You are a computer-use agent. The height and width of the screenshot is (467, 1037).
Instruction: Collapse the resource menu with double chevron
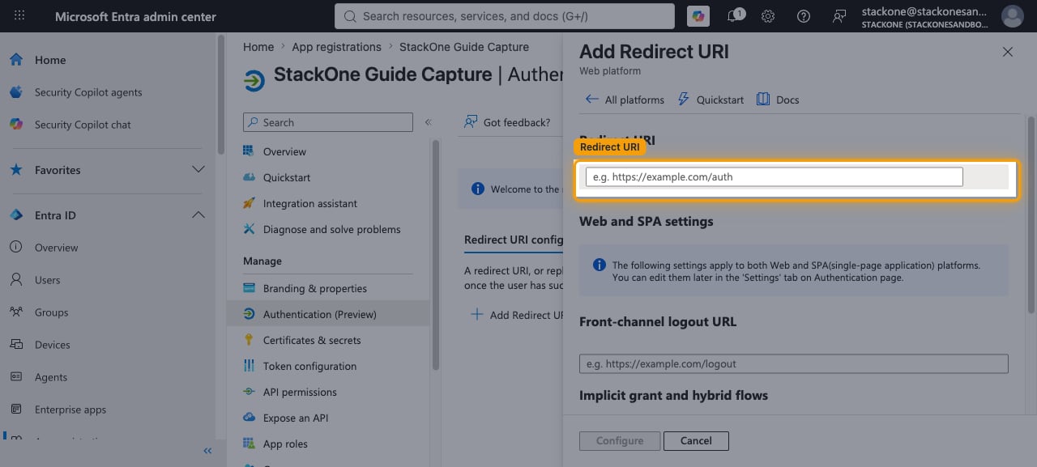428,122
